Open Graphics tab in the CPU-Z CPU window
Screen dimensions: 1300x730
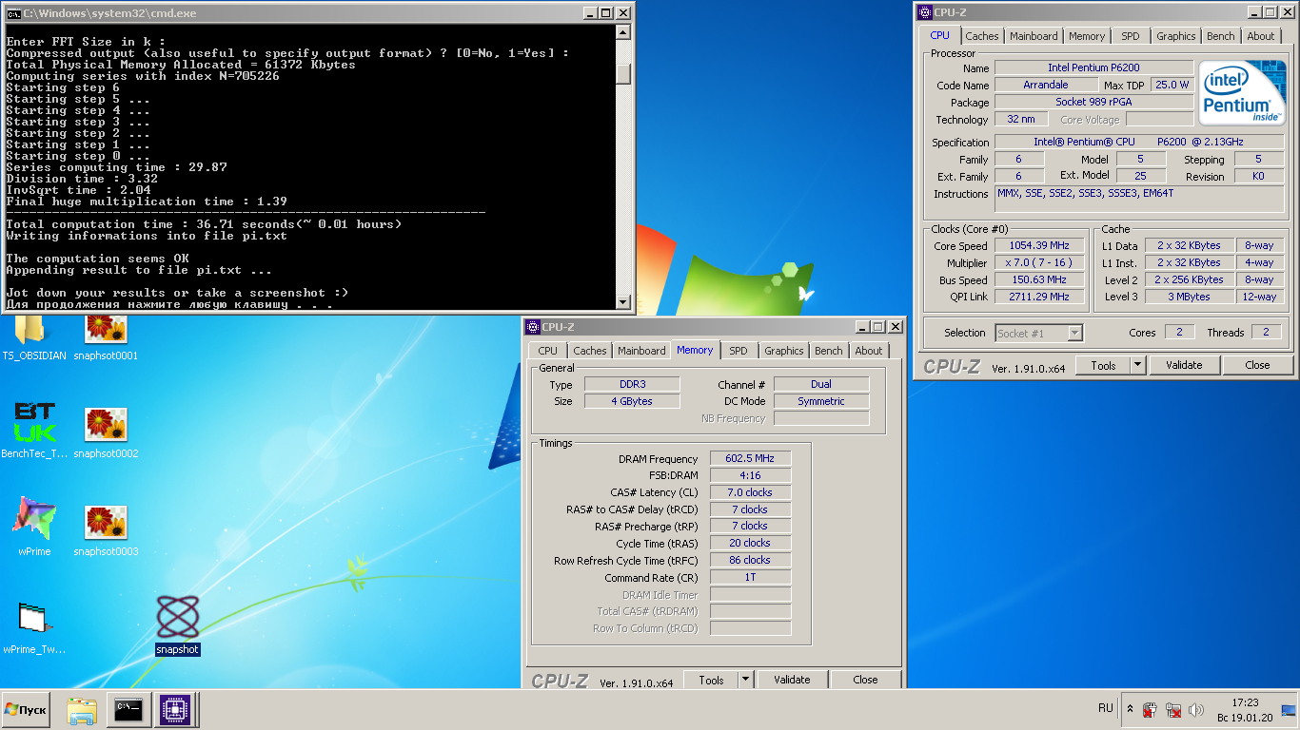(x=1175, y=36)
